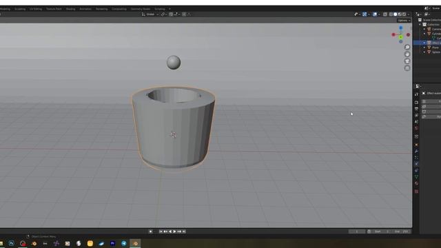Screen dimensions: 441x248
Task: Toggle the show overlays button
Action: click(x=375, y=14)
